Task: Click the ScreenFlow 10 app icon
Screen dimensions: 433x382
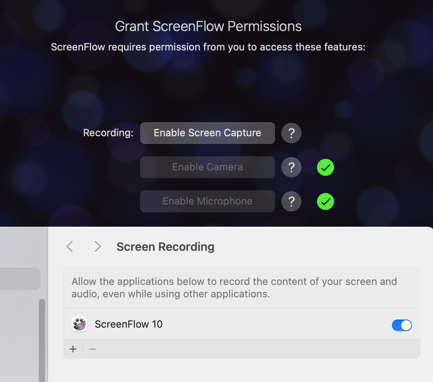Action: click(x=79, y=324)
